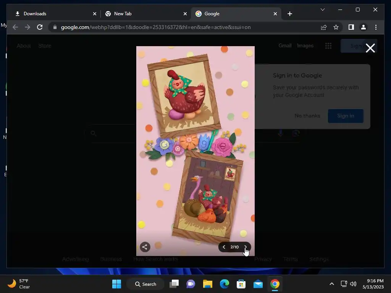Image resolution: width=391 pixels, height=293 pixels.
Task: Open the volume control tray icon
Action: [353, 284]
